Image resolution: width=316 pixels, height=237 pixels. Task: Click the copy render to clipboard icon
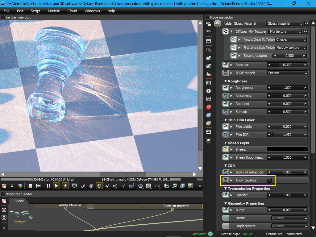pyautogui.click(x=166, y=186)
